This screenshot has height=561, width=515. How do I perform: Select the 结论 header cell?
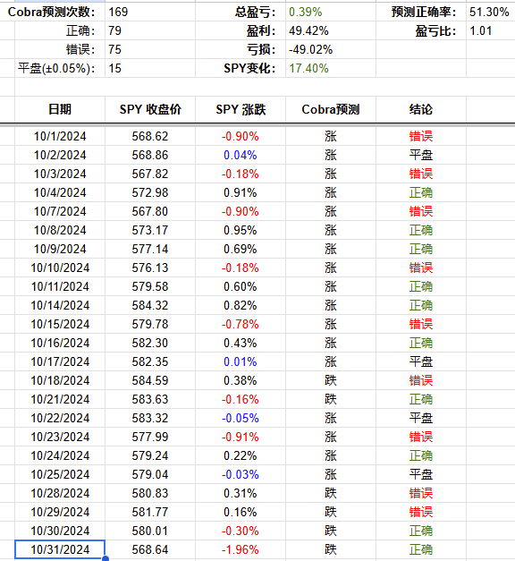[421, 109]
